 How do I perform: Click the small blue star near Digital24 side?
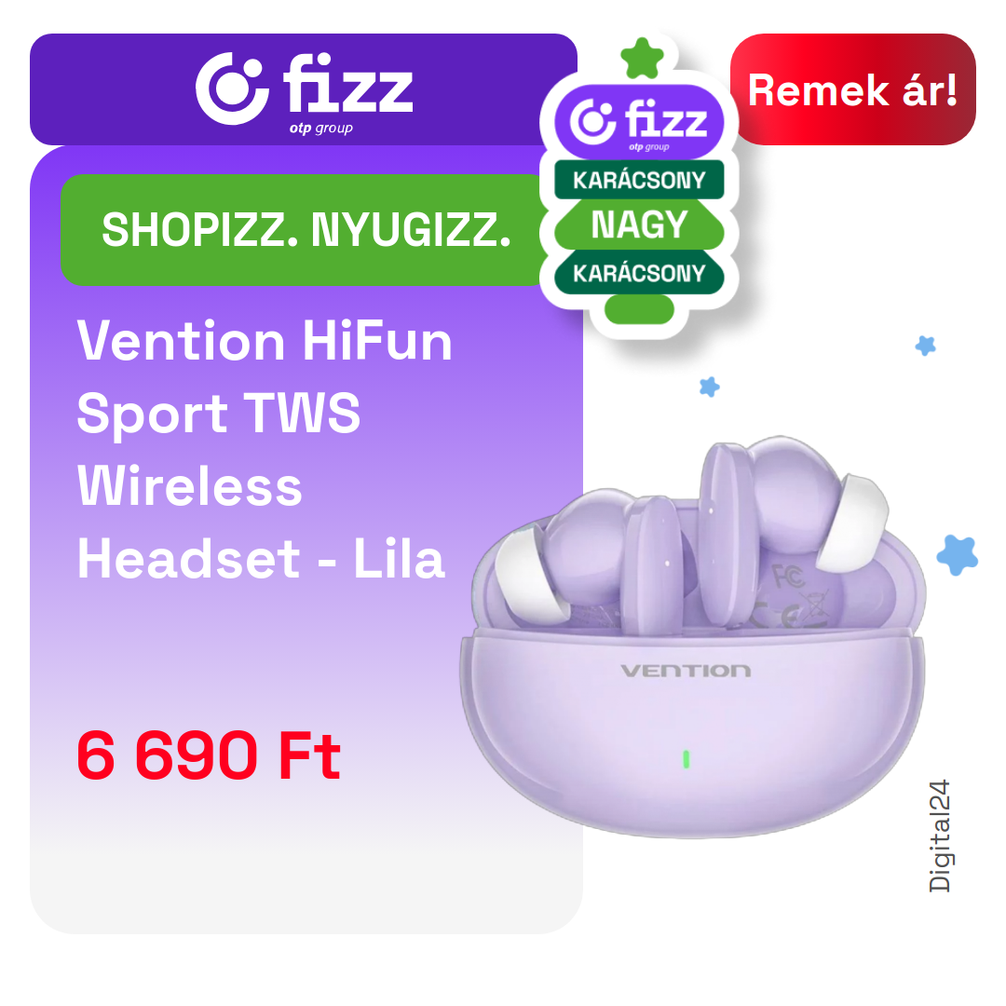(x=925, y=346)
